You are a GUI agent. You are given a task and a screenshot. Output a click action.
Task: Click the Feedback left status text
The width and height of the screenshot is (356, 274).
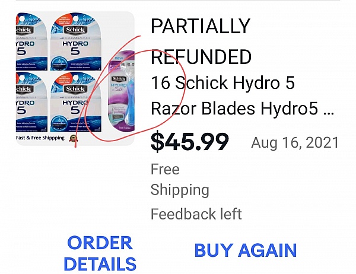(196, 214)
